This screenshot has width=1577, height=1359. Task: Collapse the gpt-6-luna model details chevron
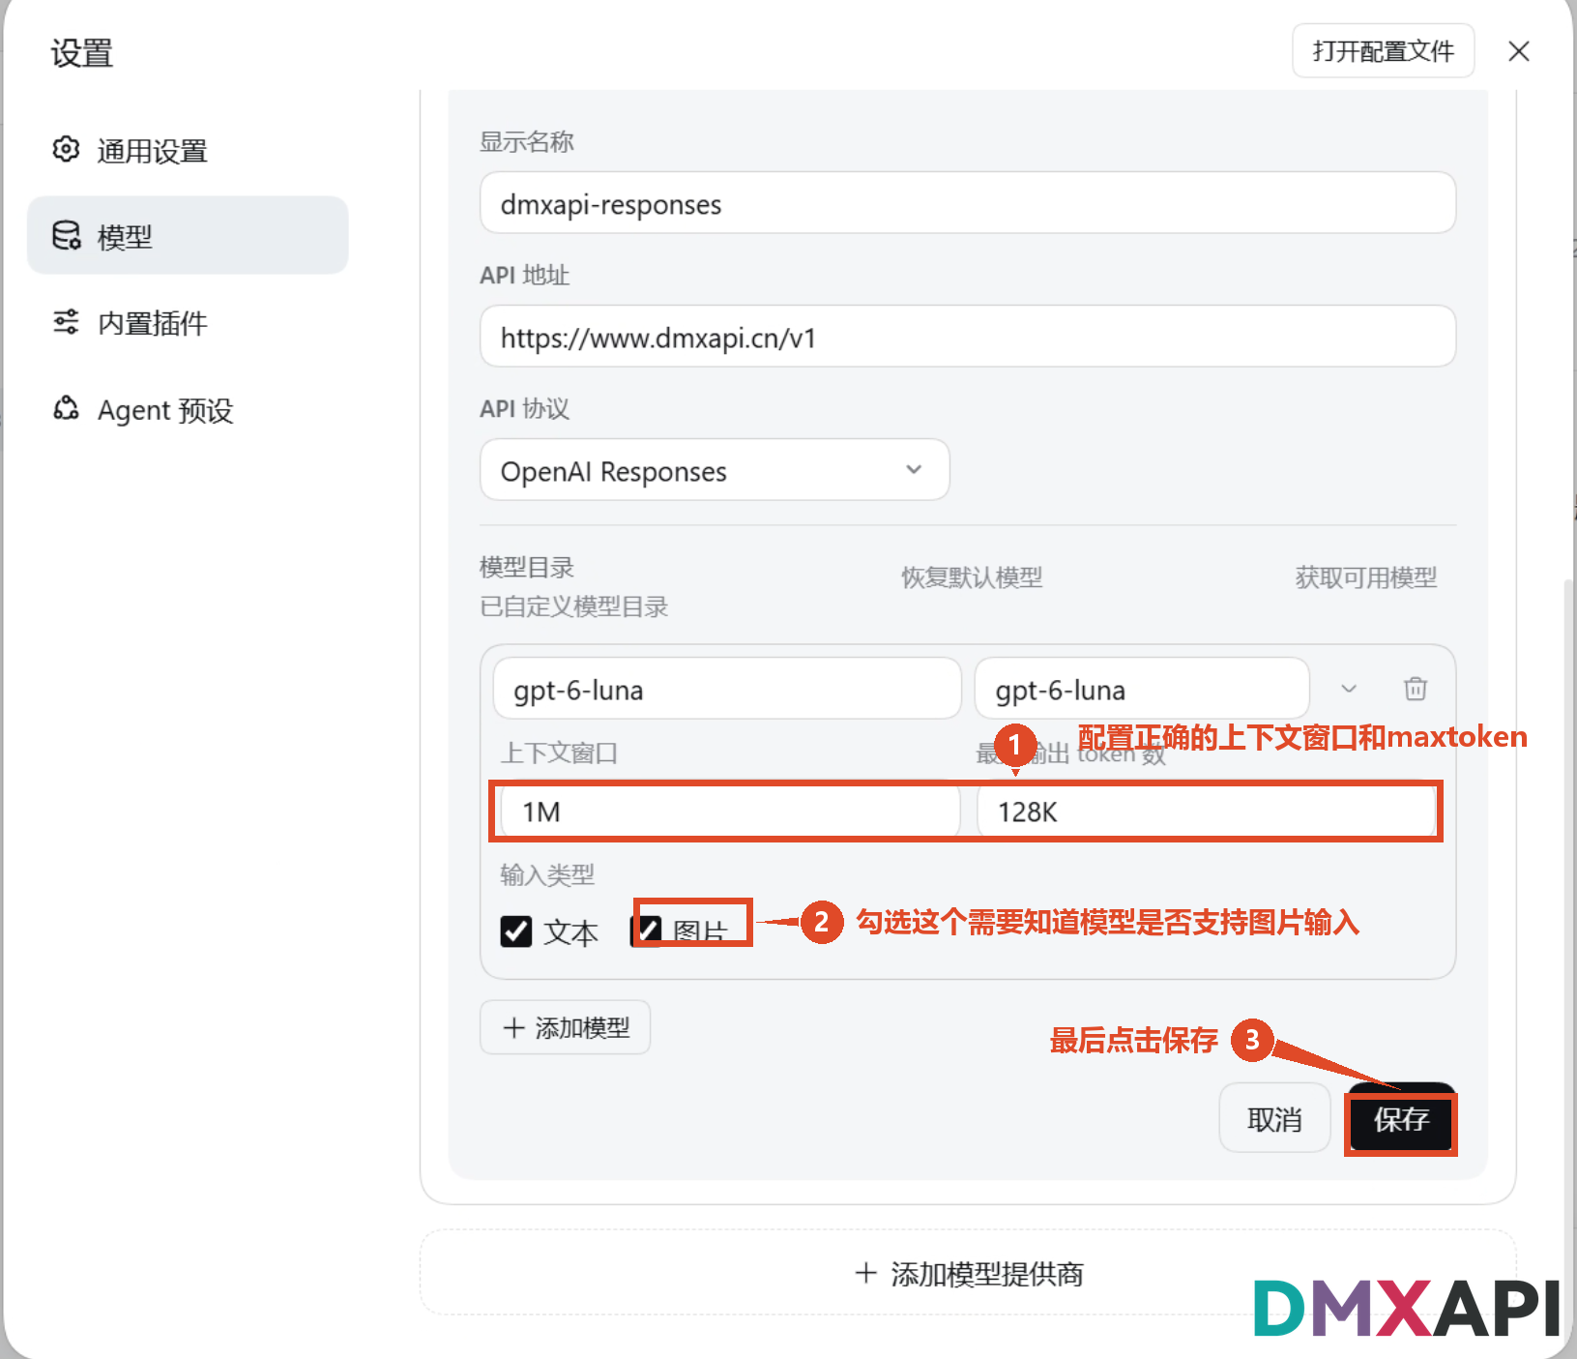point(1349,689)
